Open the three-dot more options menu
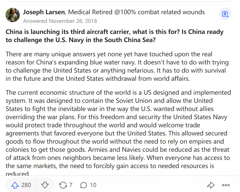The image size is (240, 192). tap(226, 185)
